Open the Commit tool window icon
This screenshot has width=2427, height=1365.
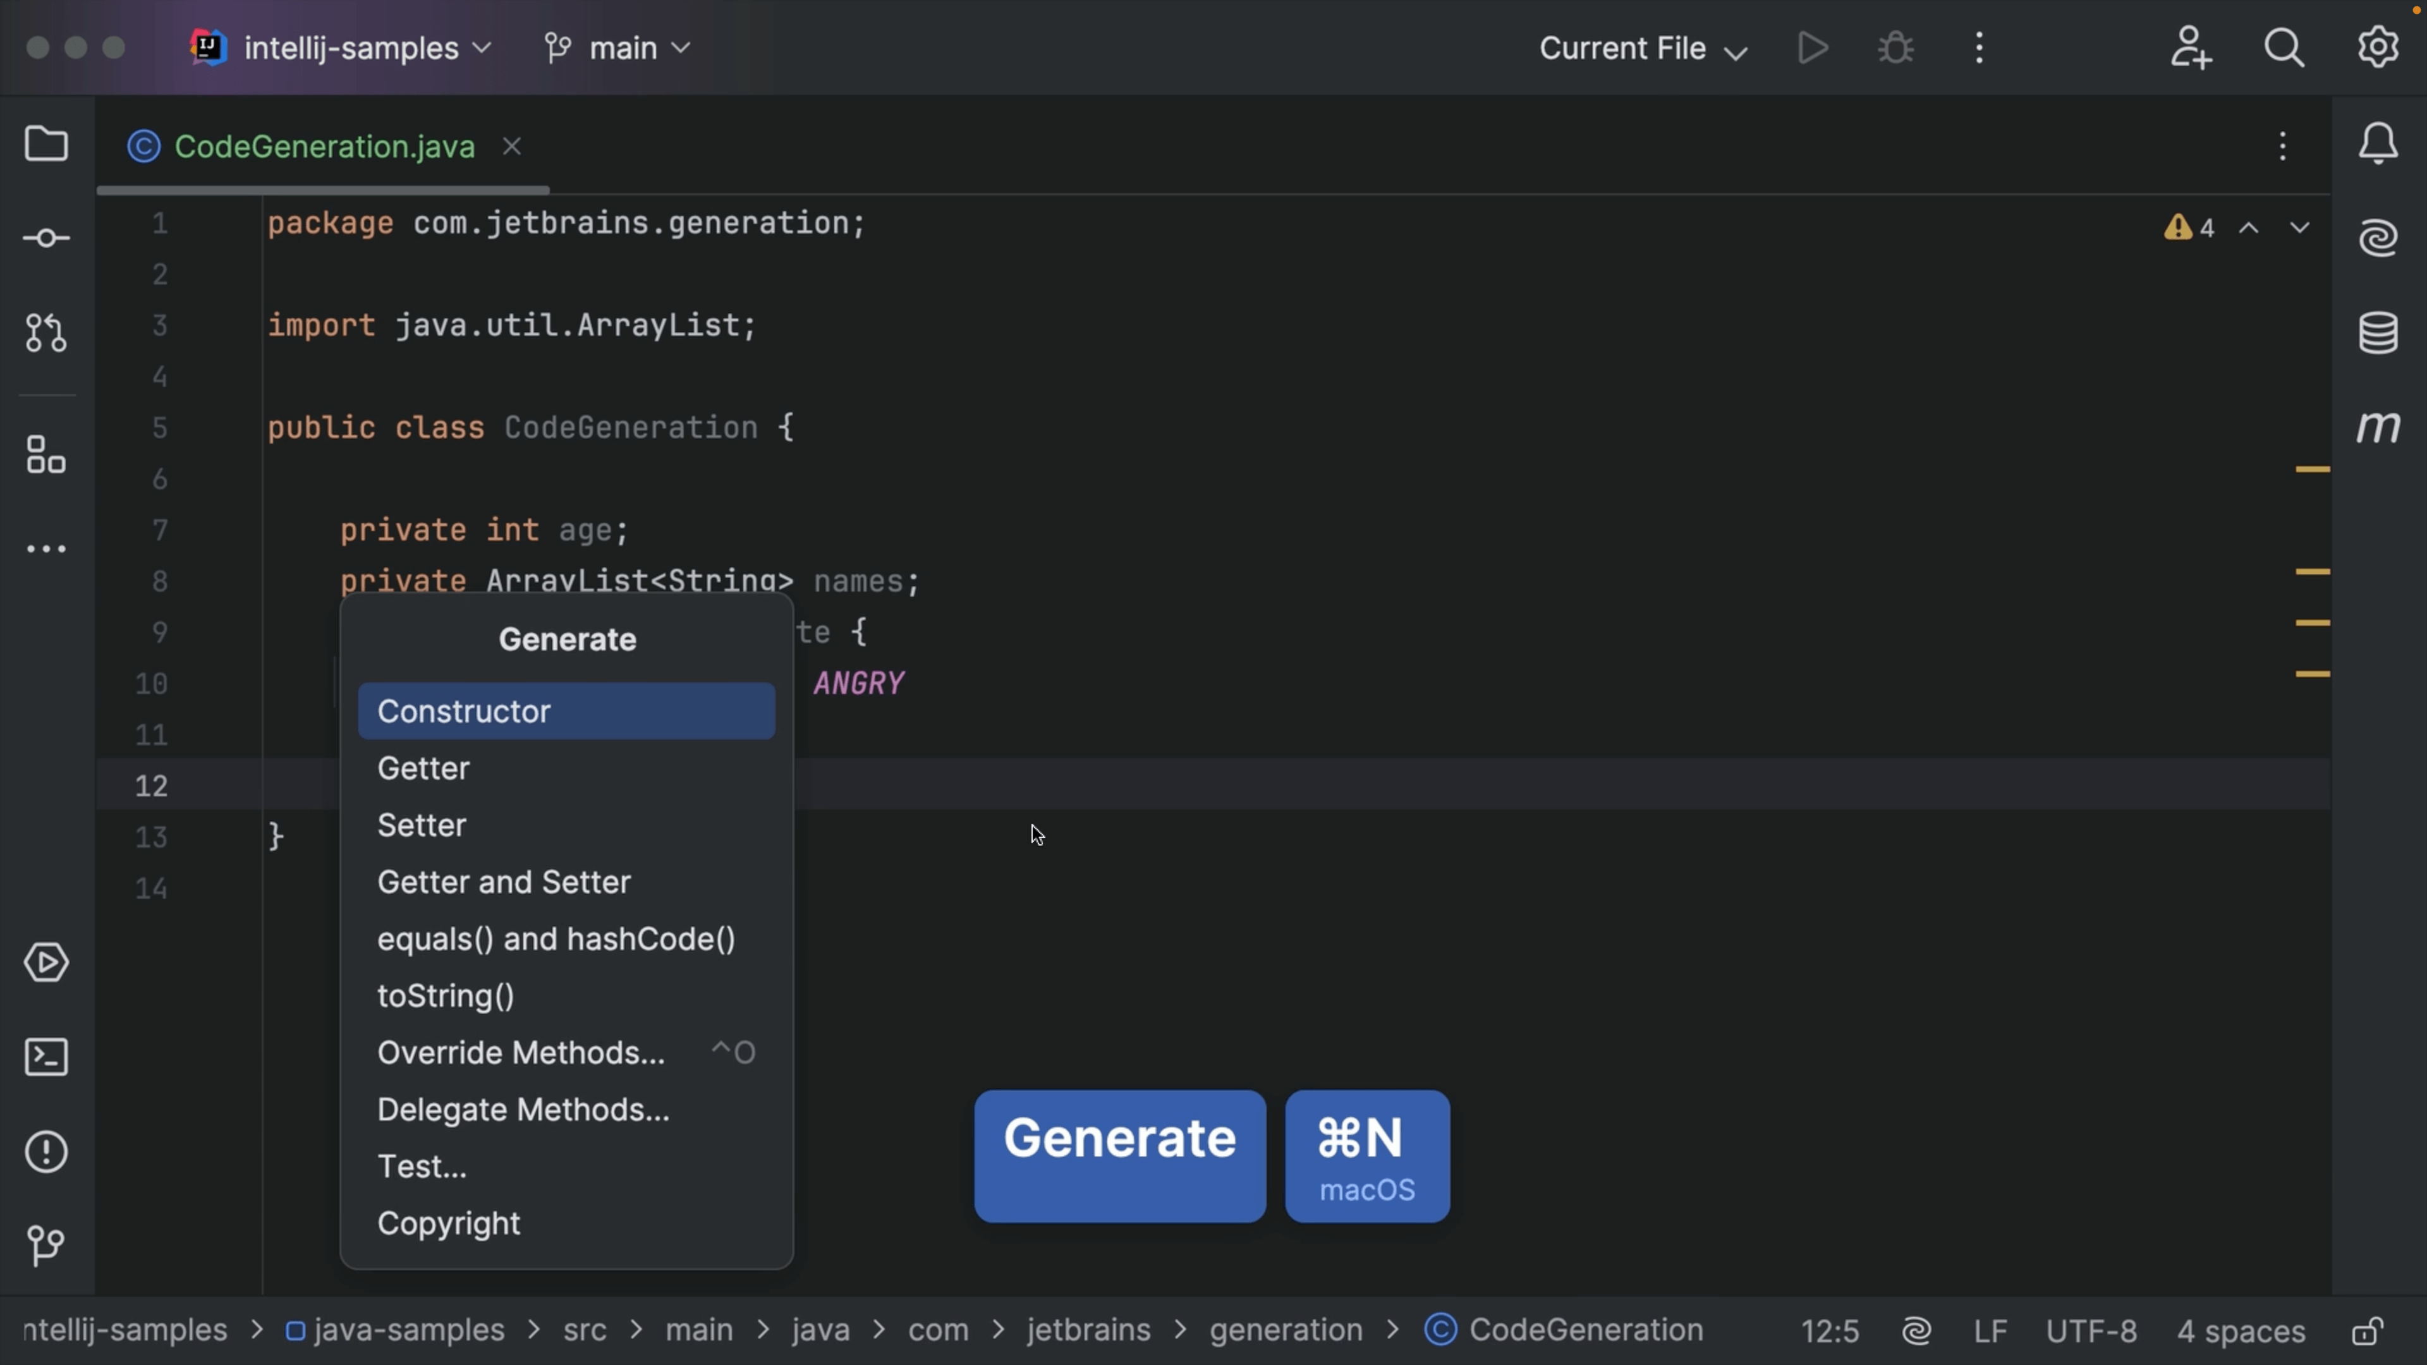point(46,238)
